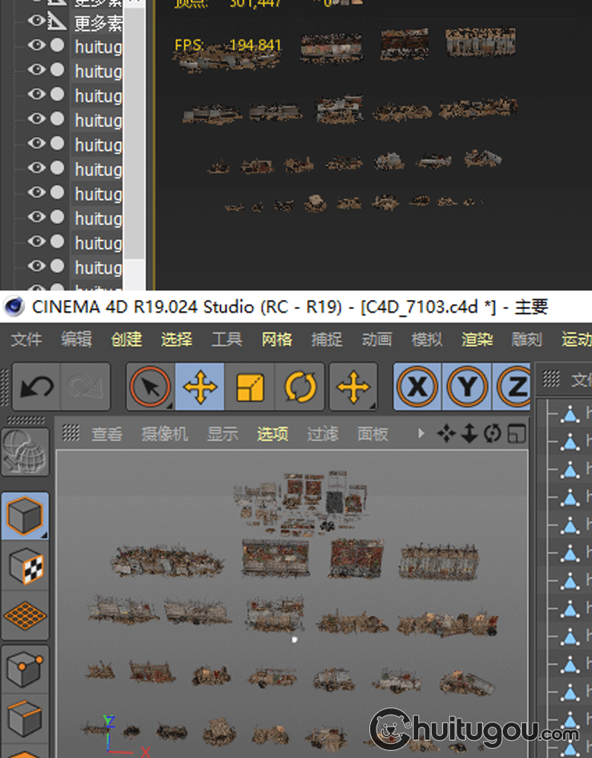This screenshot has height=758, width=592.
Task: Expand viewport menu overflow arrow
Action: (422, 433)
